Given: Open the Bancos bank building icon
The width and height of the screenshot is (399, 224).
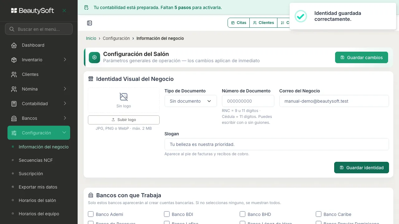Looking at the screenshot, I should (14, 118).
